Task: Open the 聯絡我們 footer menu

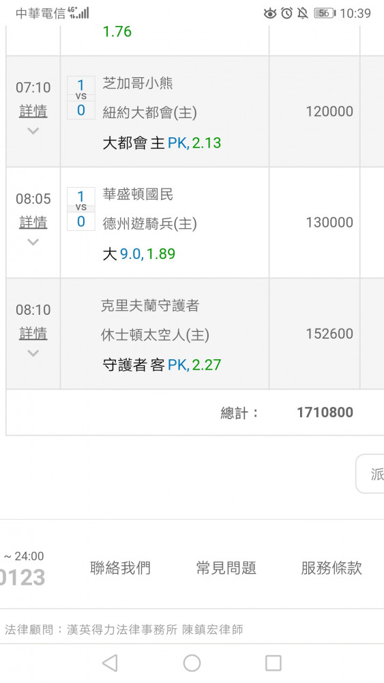Action: coord(121,568)
